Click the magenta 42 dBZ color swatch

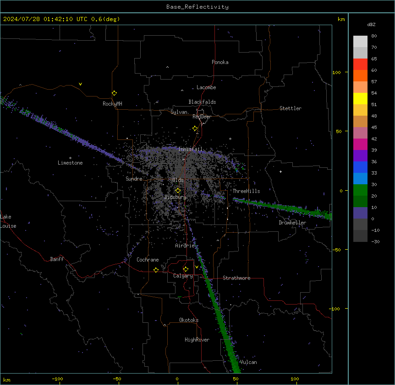(x=360, y=144)
